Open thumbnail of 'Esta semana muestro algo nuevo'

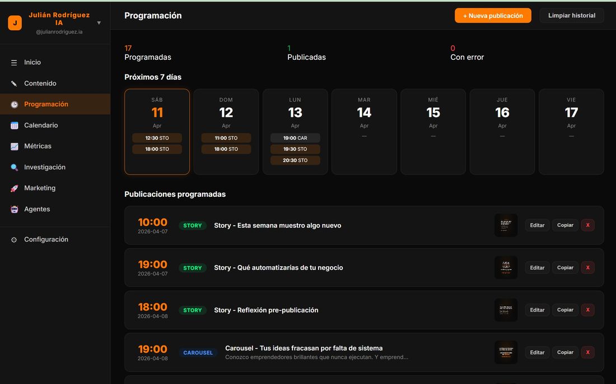tap(506, 225)
